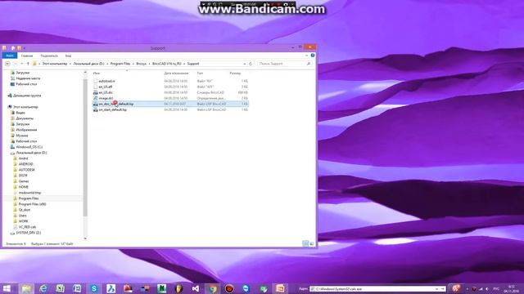Open Internet Explorer from taskbar

pyautogui.click(x=43, y=288)
